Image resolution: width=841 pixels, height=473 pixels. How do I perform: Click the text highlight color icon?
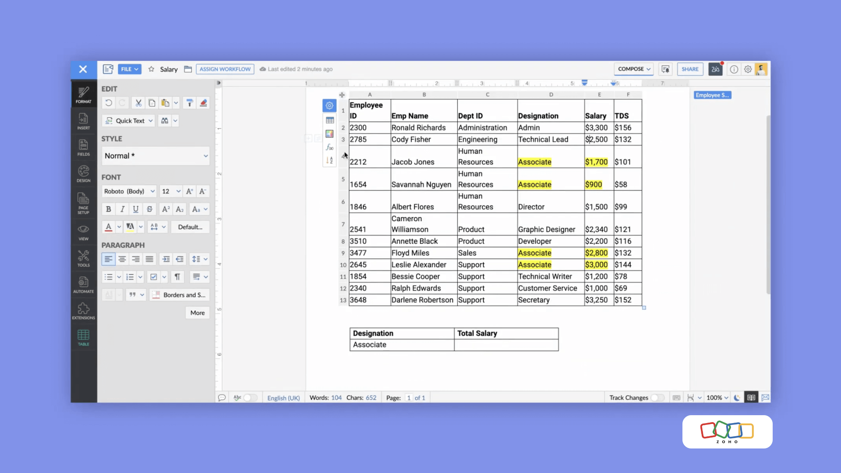(130, 227)
